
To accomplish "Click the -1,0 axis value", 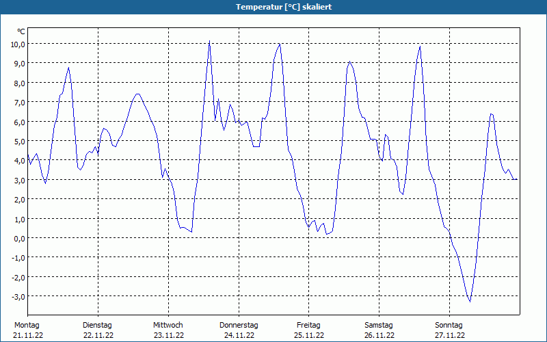I will (x=18, y=258).
